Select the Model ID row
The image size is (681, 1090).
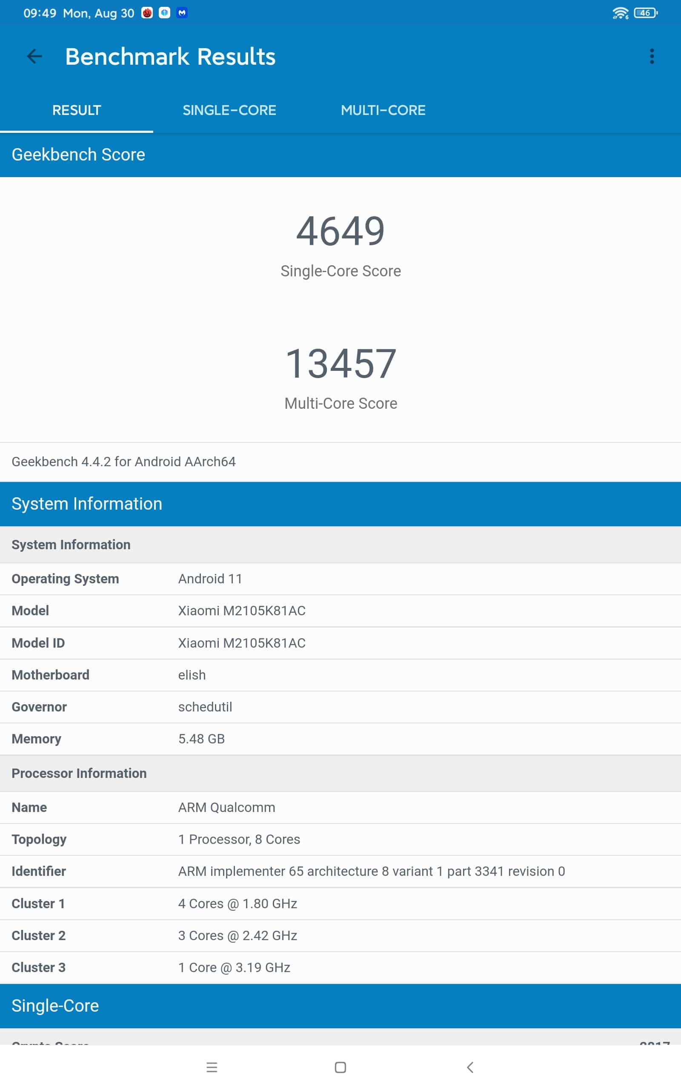(x=340, y=643)
